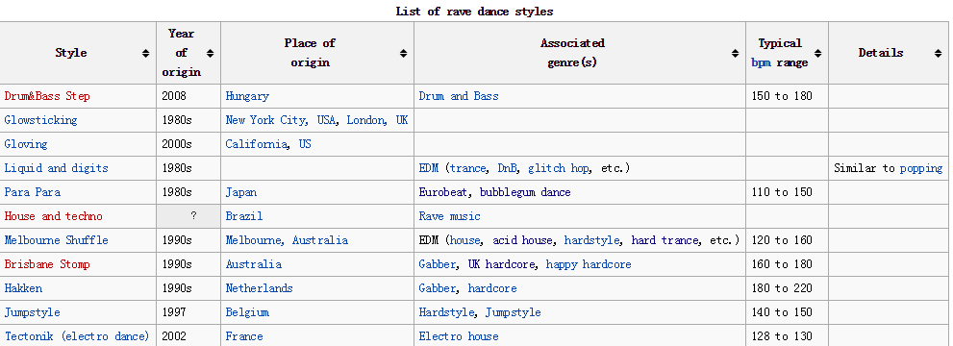953x346 pixels.
Task: Sort by Details column arrows
Action: pos(938,54)
